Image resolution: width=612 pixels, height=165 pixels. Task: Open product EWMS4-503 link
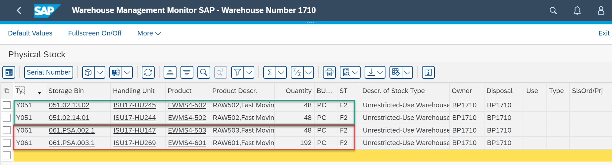point(187,130)
